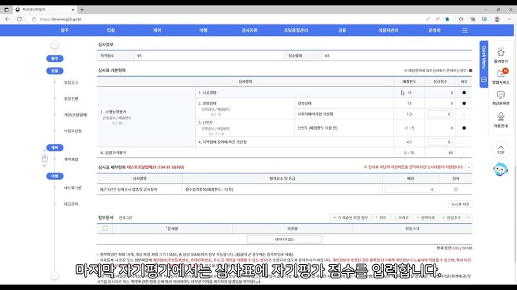Open the chatbot mascot assistant
Viewport: 517px width, 290px height.
500,169
